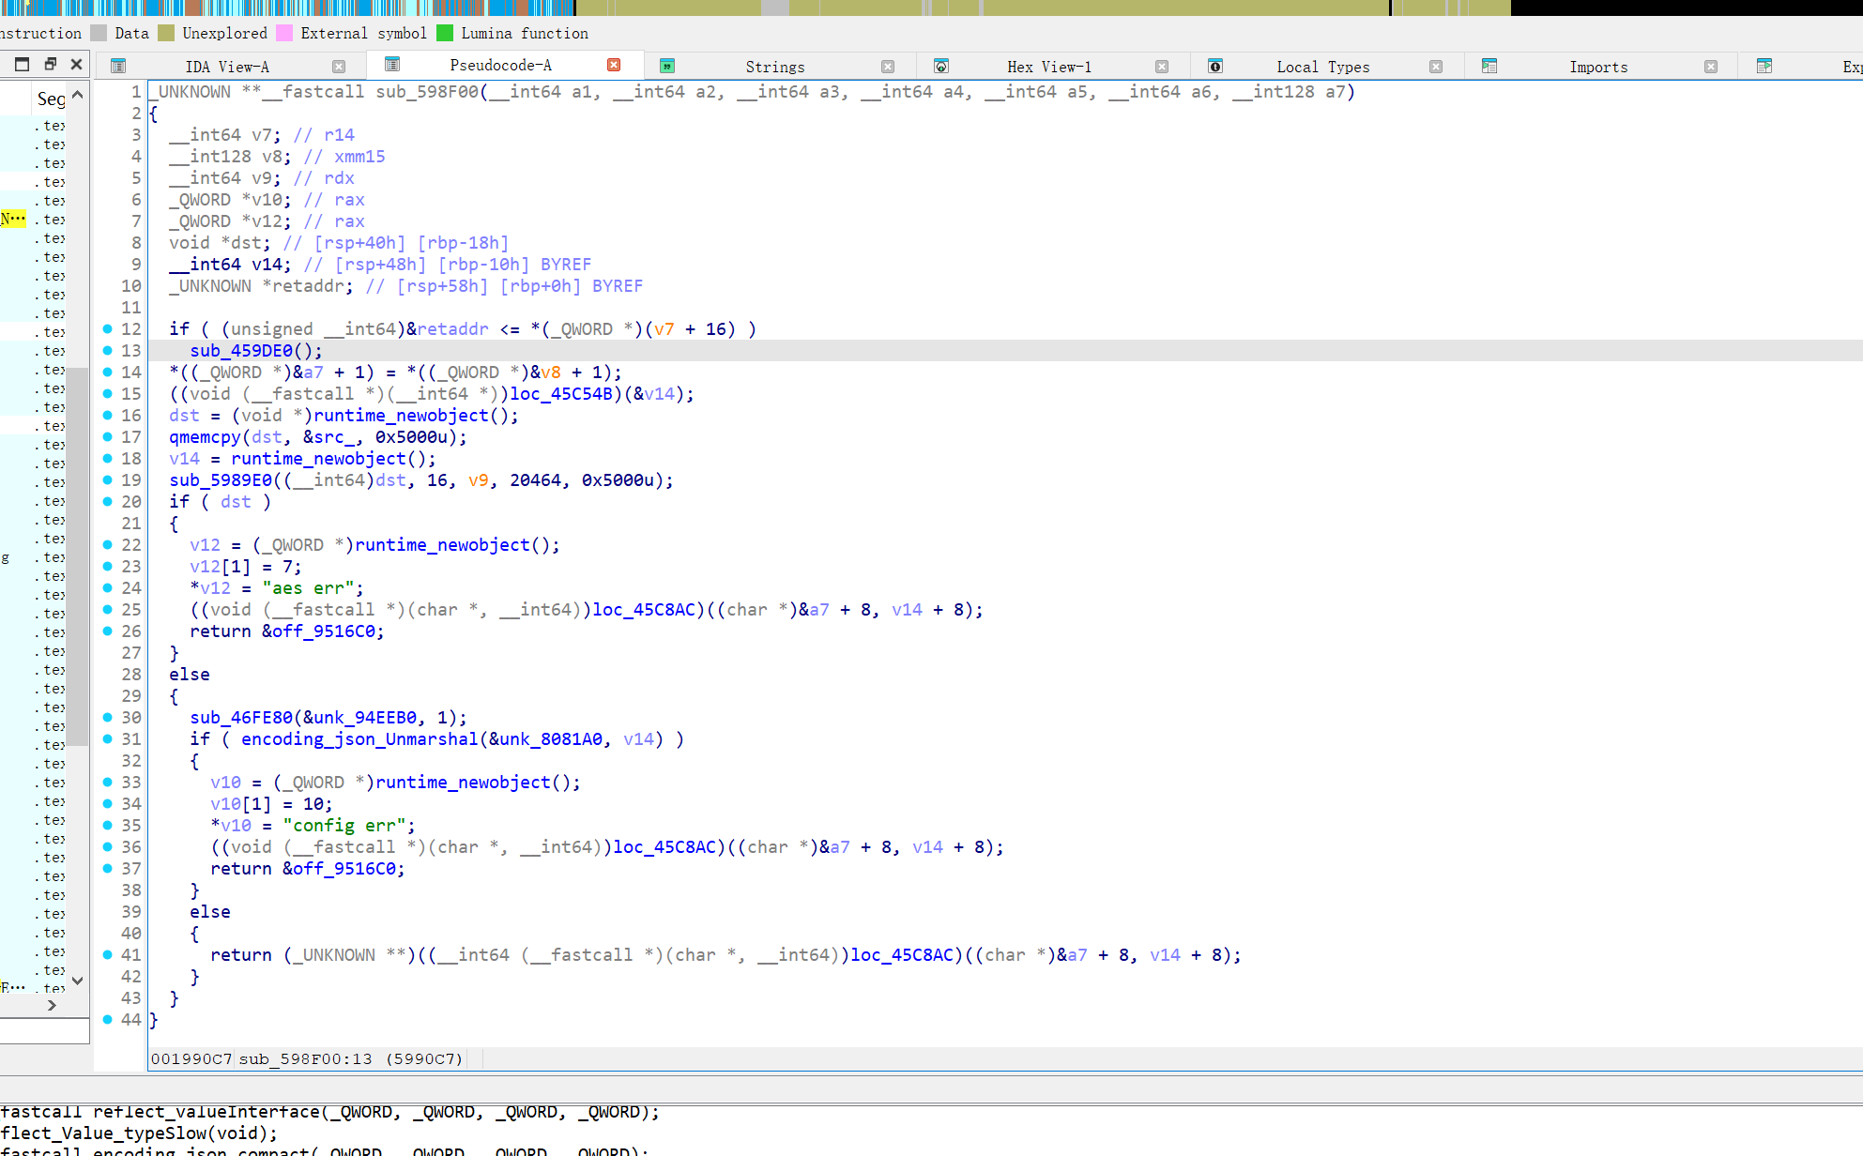Toggle breakpoint dot on line 19

108,480
